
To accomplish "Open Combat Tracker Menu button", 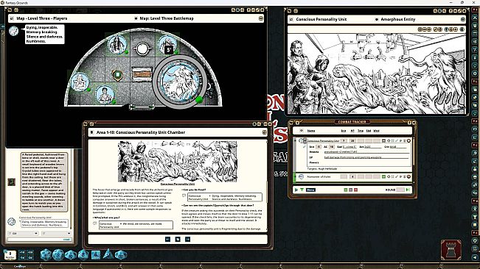I will (310, 190).
